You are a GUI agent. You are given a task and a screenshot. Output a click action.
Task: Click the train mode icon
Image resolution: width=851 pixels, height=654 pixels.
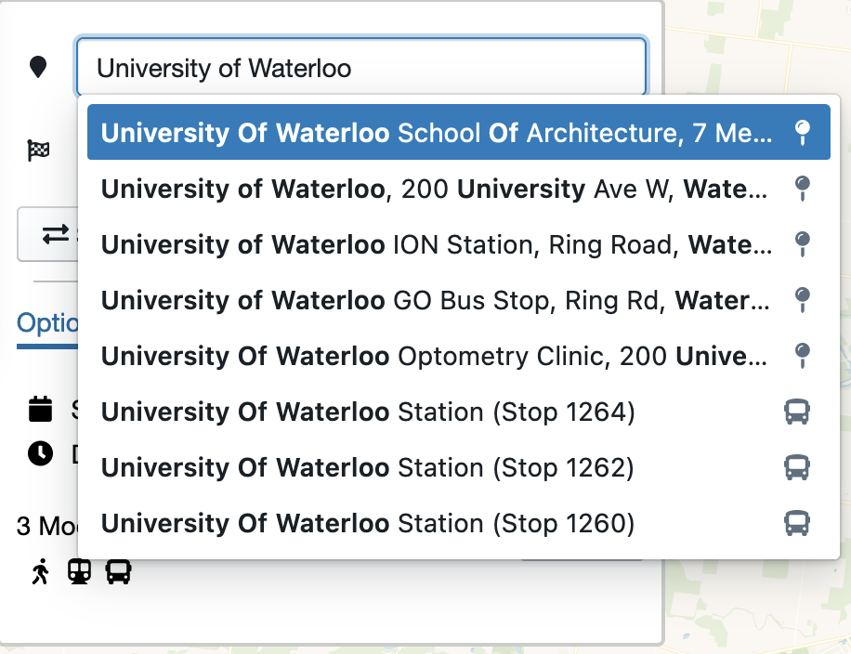79,572
